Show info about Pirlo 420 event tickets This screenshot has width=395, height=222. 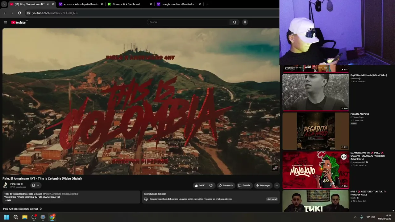point(41,209)
